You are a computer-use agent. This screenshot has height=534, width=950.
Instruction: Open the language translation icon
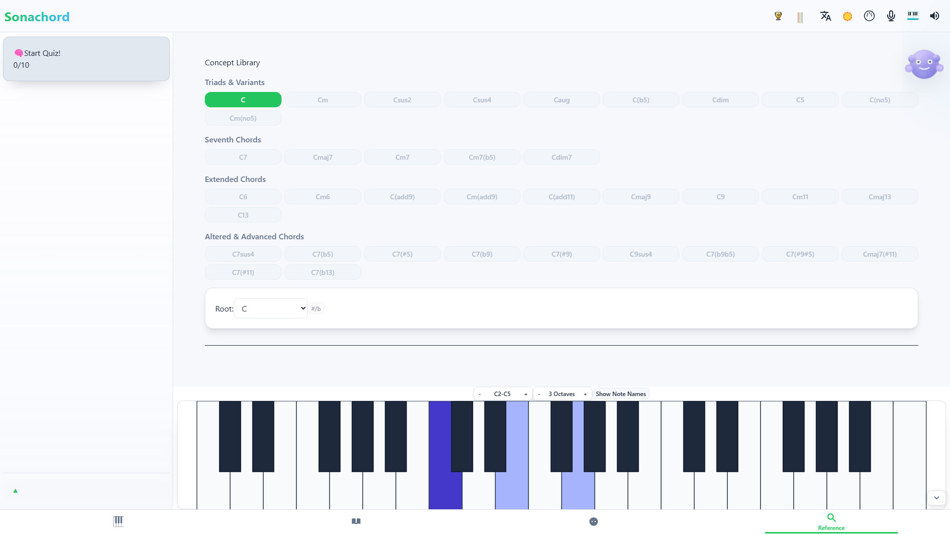(x=825, y=16)
